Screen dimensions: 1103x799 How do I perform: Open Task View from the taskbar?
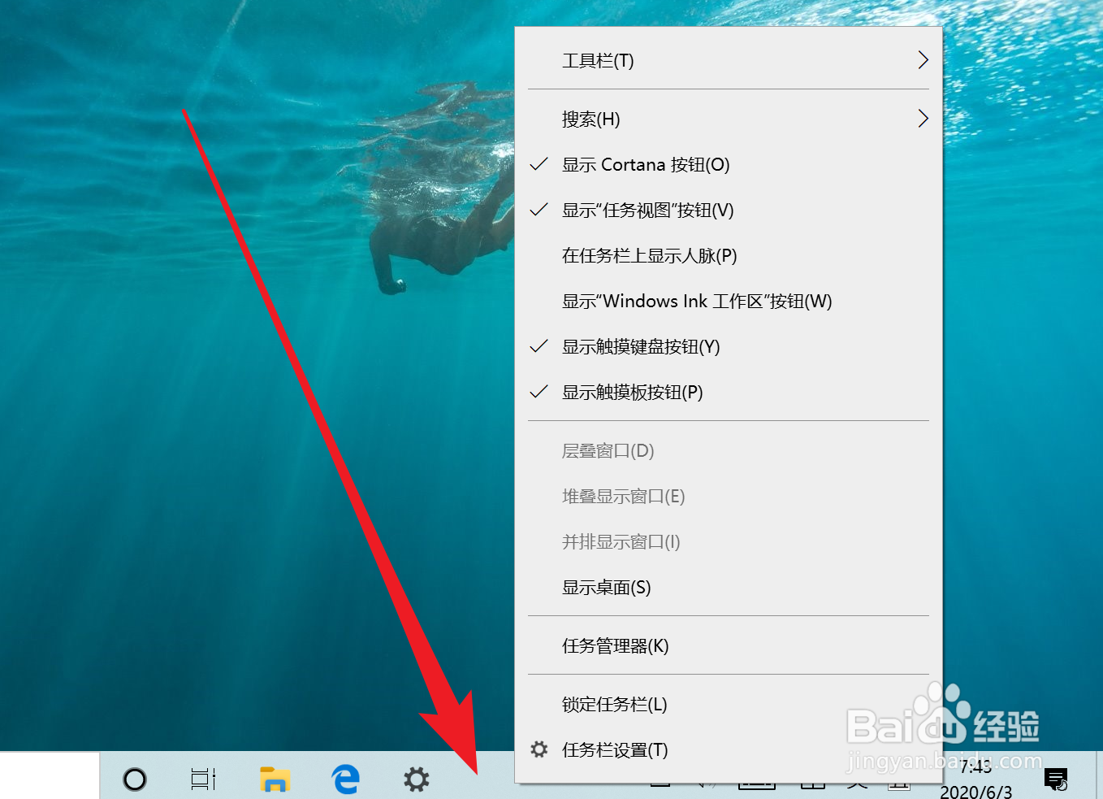pyautogui.click(x=203, y=779)
